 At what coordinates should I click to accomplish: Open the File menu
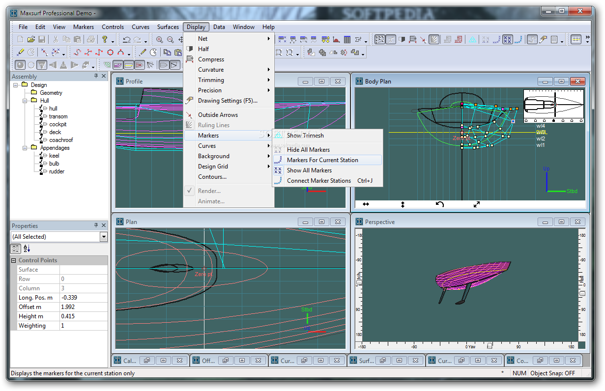click(x=23, y=27)
